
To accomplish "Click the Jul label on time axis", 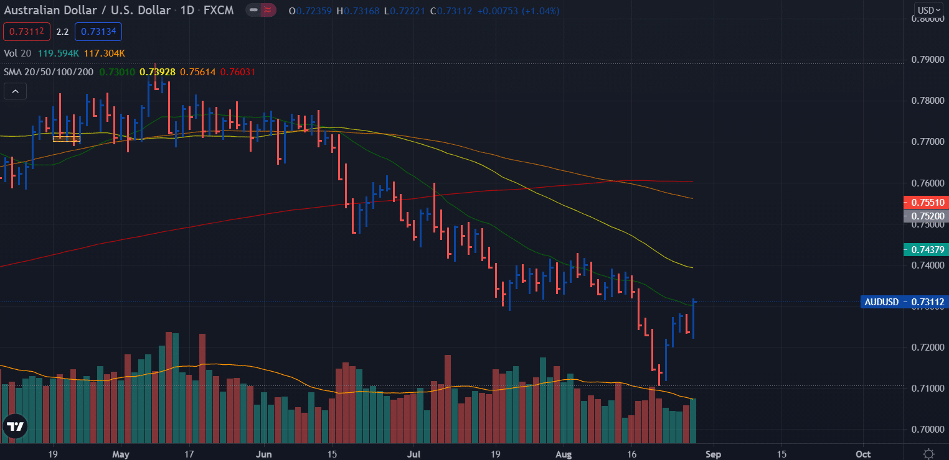I will pyautogui.click(x=413, y=454).
